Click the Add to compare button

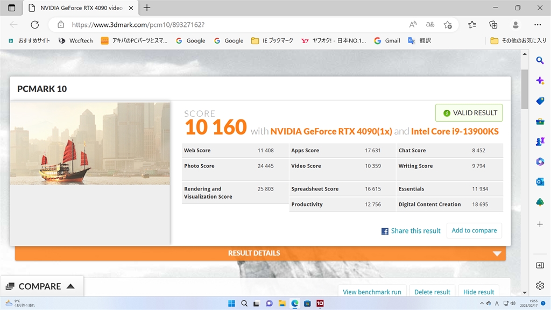(474, 230)
